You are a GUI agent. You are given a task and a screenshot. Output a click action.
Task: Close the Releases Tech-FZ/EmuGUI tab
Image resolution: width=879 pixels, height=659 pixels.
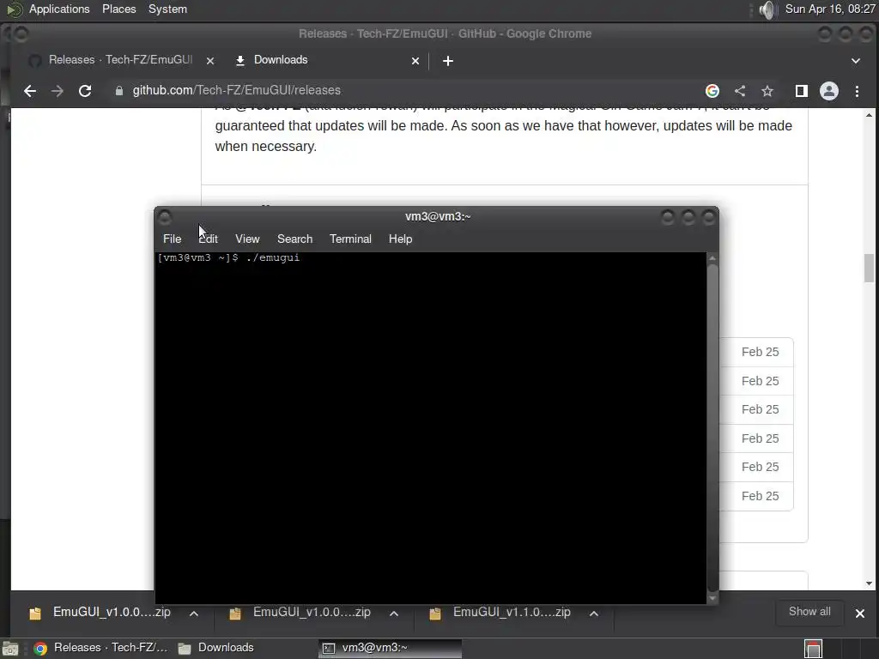point(210,61)
